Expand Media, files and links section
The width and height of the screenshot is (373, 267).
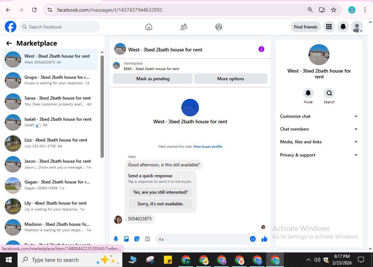[x=319, y=142]
